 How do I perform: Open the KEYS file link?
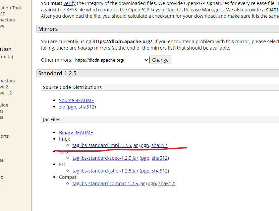71,10
